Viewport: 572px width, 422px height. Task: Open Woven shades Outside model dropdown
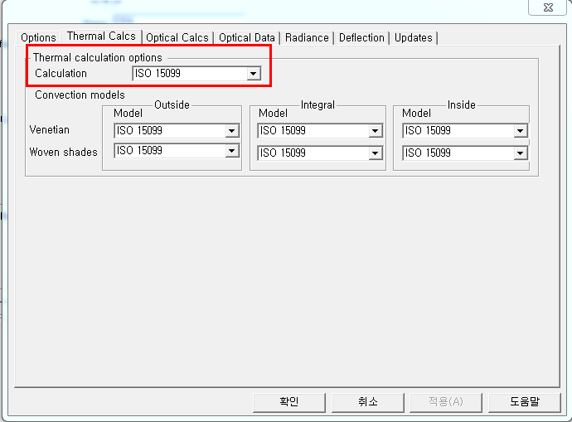231,151
